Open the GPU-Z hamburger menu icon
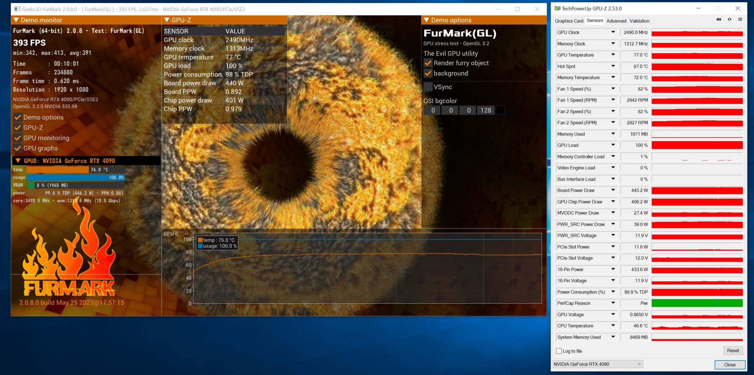 pyautogui.click(x=740, y=19)
